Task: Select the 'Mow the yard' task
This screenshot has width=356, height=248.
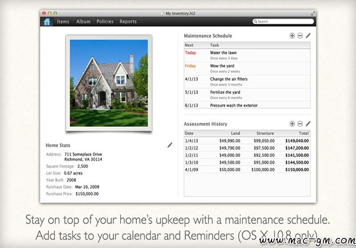Action: 247,68
